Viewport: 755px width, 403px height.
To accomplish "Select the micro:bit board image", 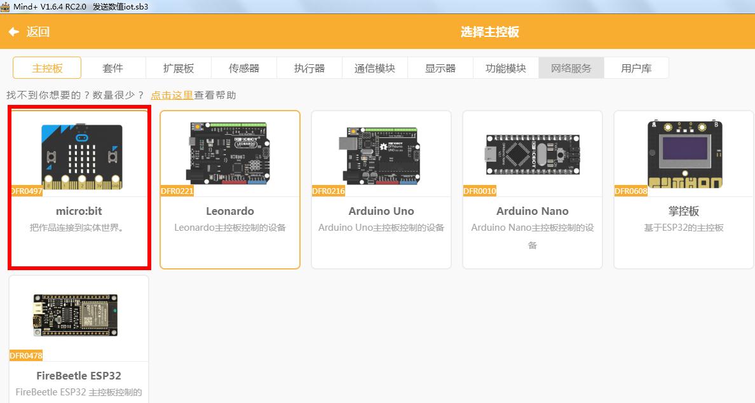I will [81, 156].
